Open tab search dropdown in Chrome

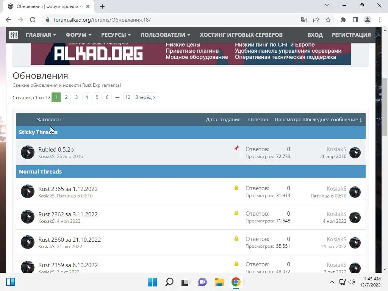point(327,5)
